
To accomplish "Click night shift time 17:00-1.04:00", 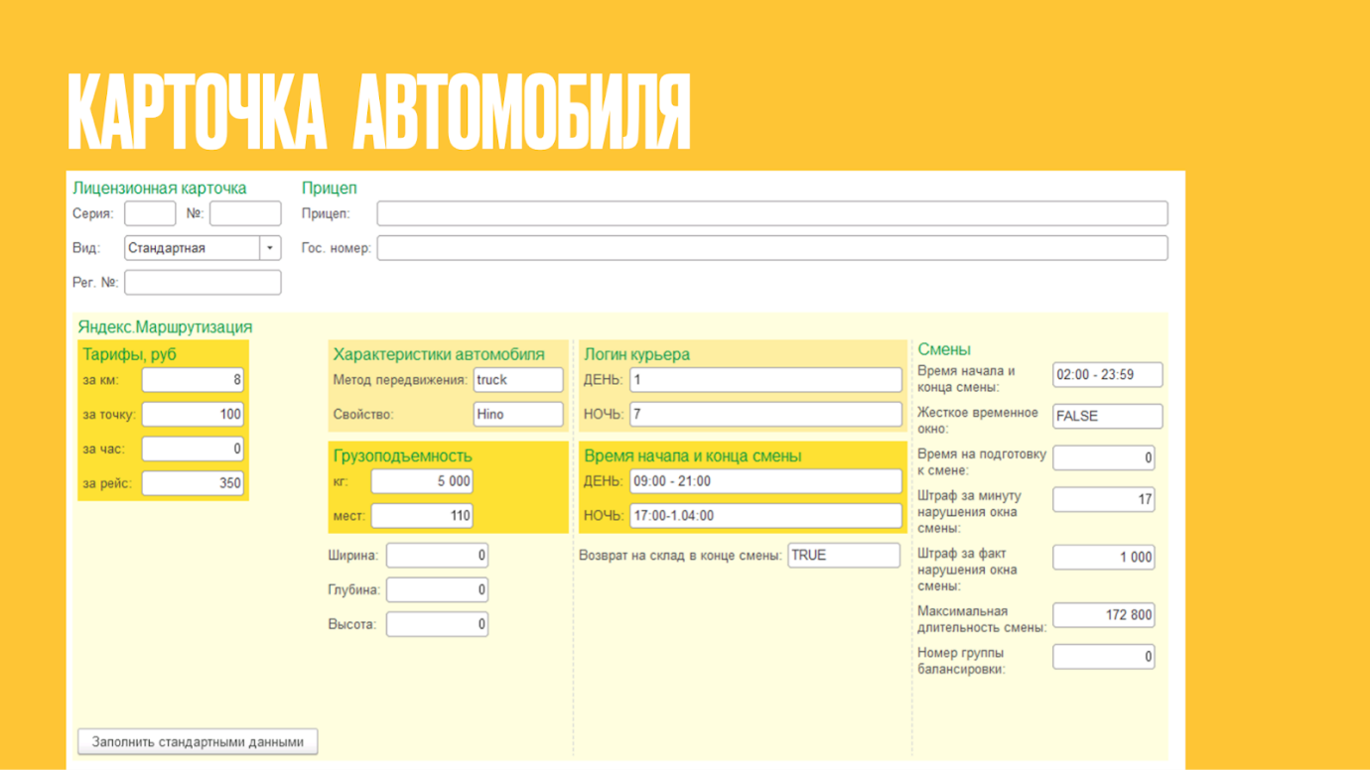I will [765, 516].
